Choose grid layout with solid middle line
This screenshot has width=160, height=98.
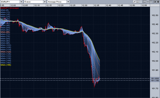point(148,2)
